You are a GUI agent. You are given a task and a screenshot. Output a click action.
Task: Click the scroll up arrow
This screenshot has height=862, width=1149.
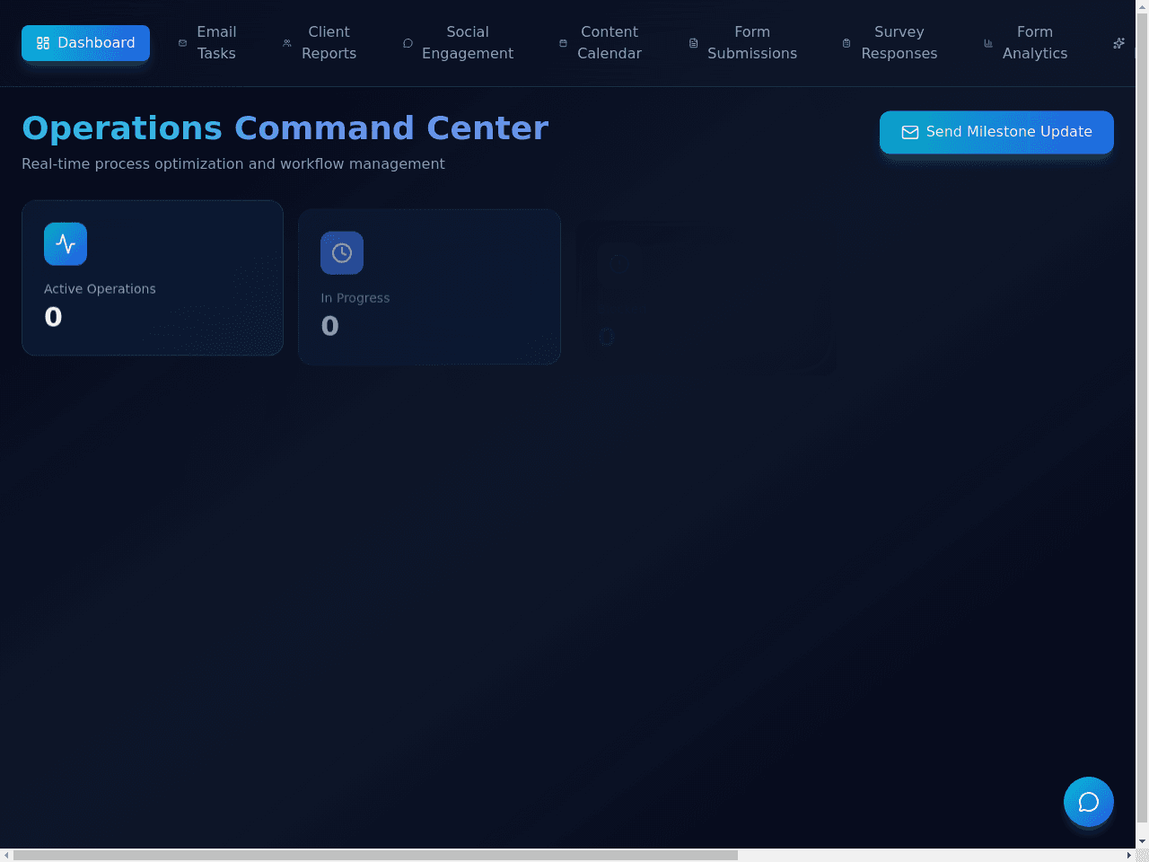coord(1142,6)
